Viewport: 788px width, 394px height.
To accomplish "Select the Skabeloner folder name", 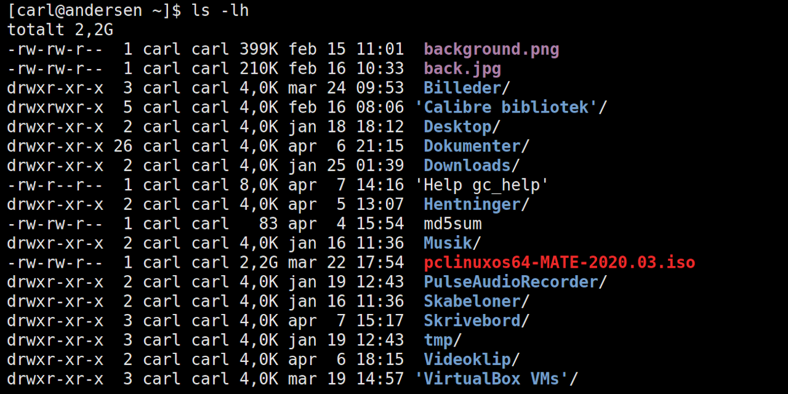I will point(472,301).
